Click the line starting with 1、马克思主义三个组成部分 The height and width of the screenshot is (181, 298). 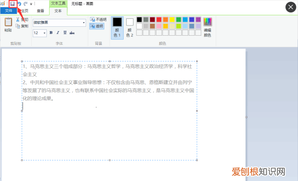(x=107, y=66)
